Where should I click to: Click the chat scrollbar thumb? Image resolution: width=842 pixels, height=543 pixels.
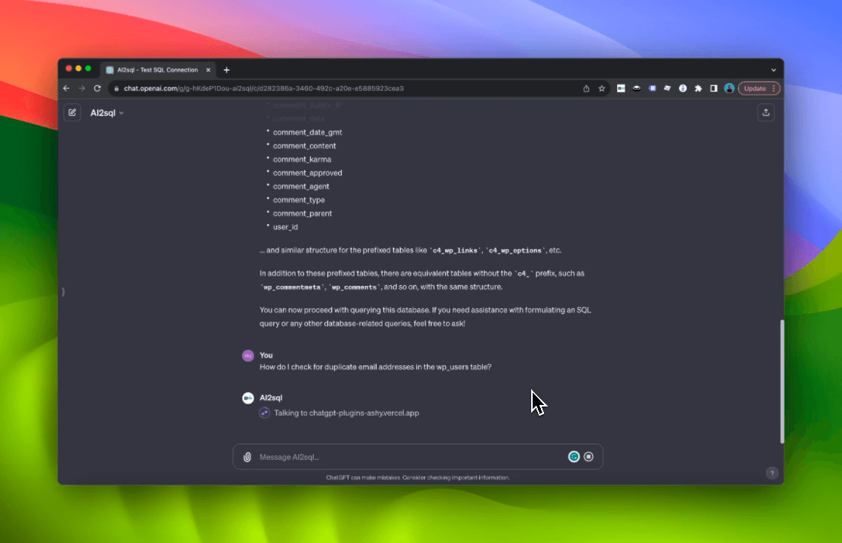(x=782, y=382)
